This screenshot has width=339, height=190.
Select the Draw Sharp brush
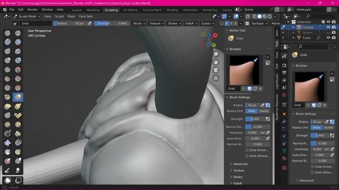pos(17,33)
